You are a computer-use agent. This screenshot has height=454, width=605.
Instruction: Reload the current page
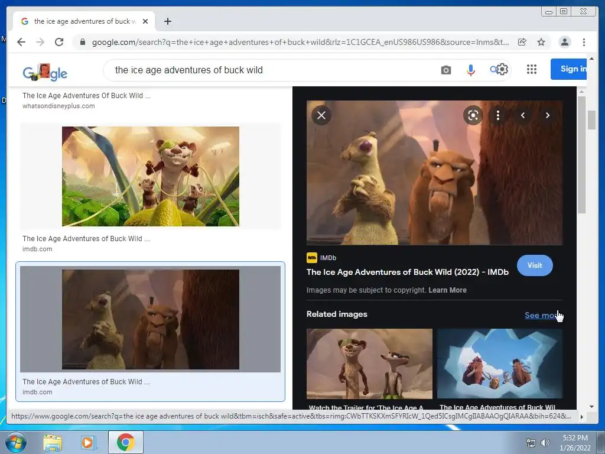pos(59,42)
